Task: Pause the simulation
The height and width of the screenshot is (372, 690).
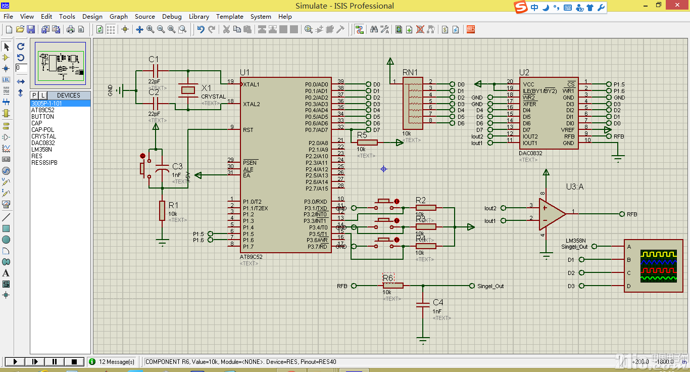Action: [x=55, y=361]
